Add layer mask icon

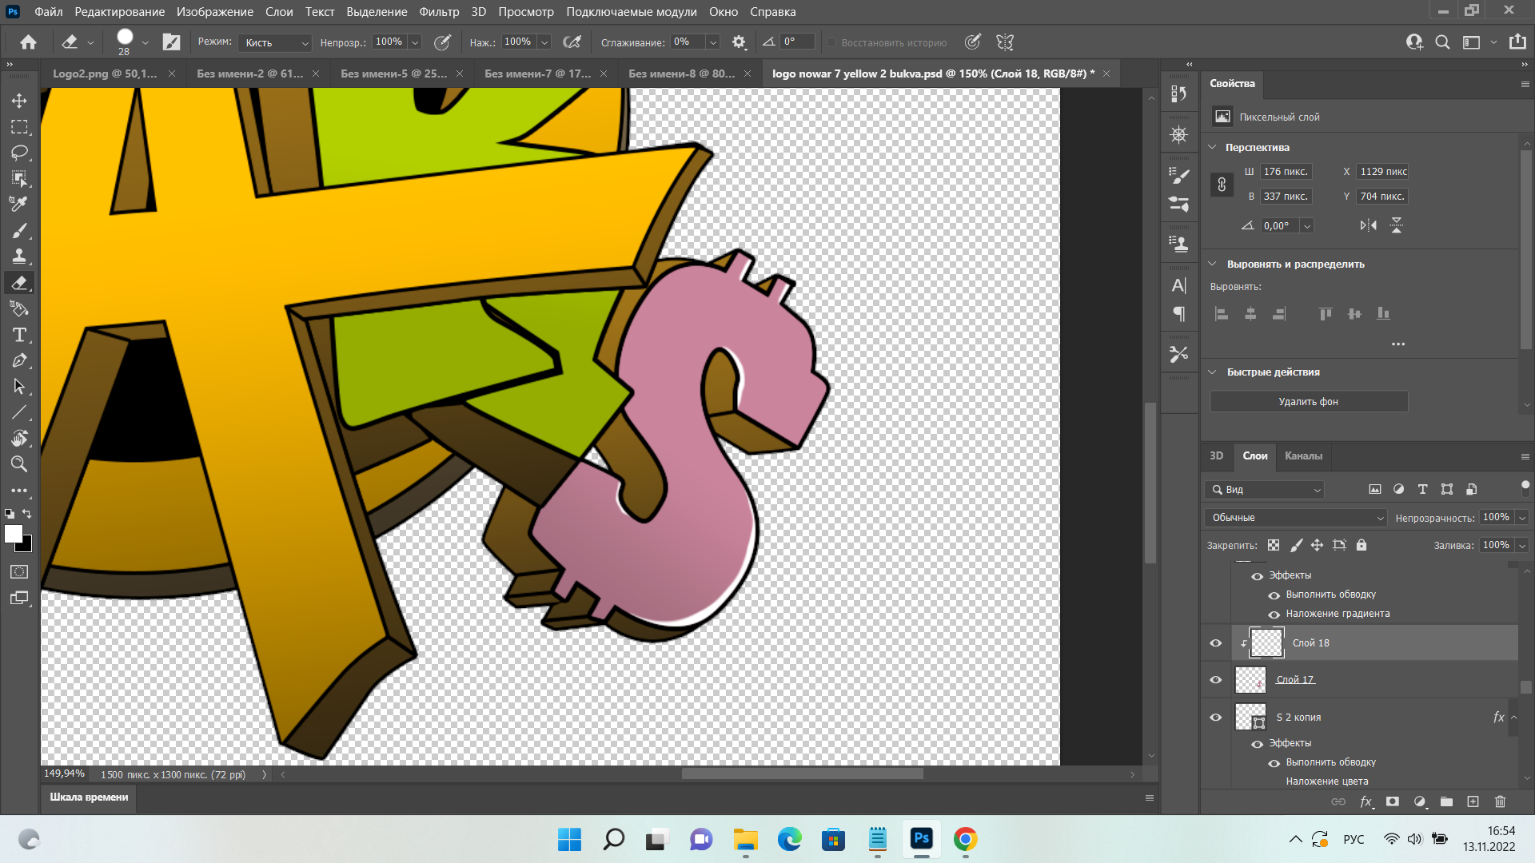coord(1393,801)
